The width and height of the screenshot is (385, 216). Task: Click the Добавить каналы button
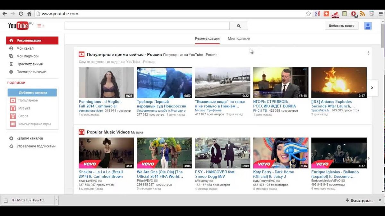tap(32, 92)
